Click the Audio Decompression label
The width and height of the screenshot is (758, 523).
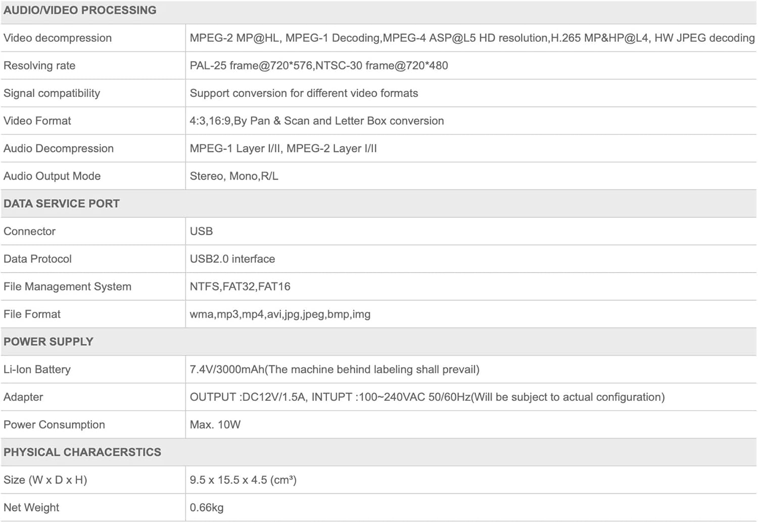coord(59,148)
